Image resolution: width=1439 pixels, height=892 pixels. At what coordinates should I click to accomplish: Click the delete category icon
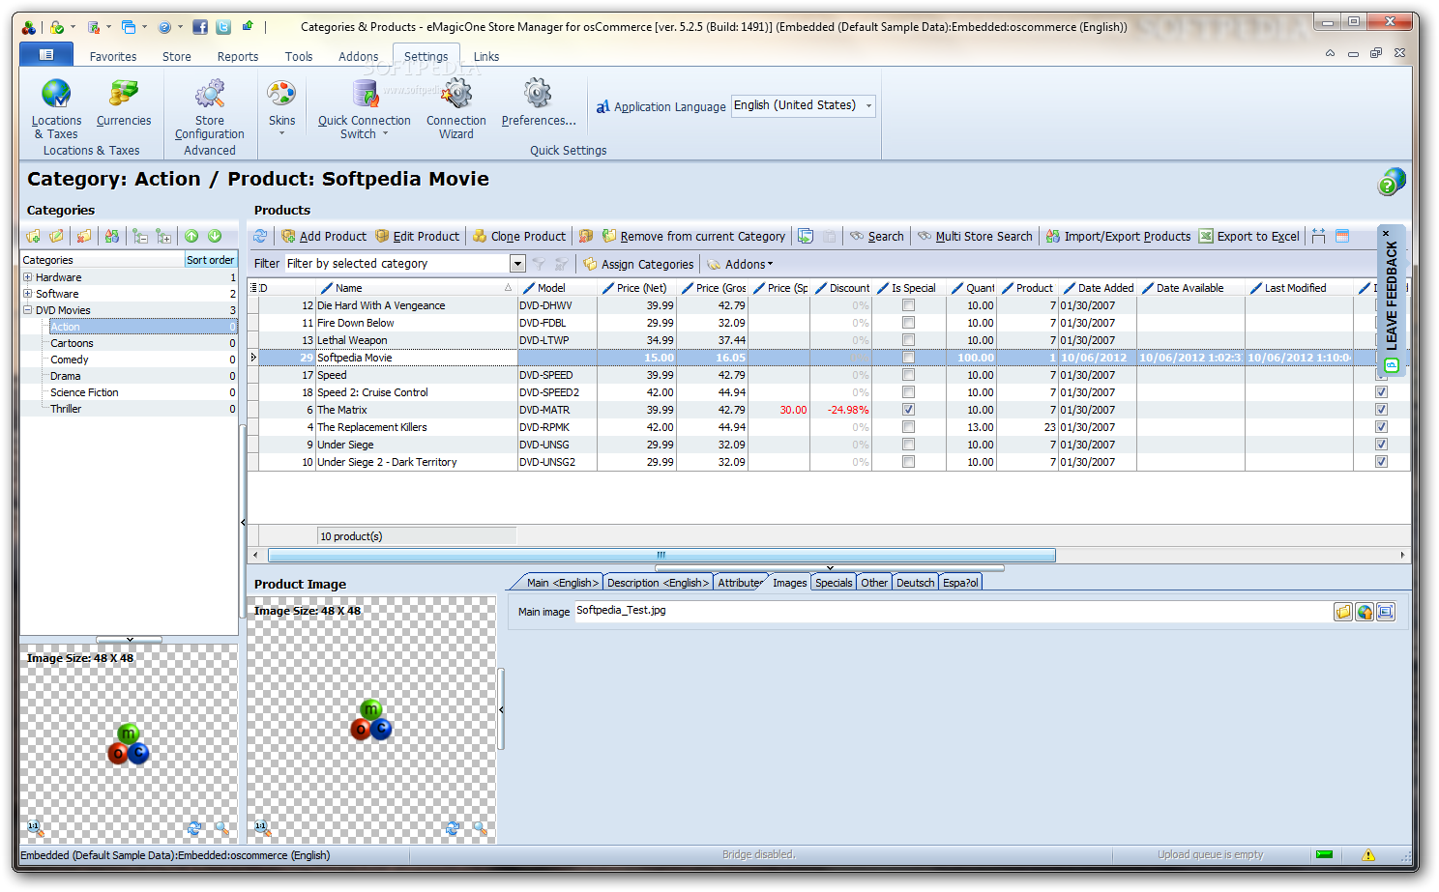point(84,236)
